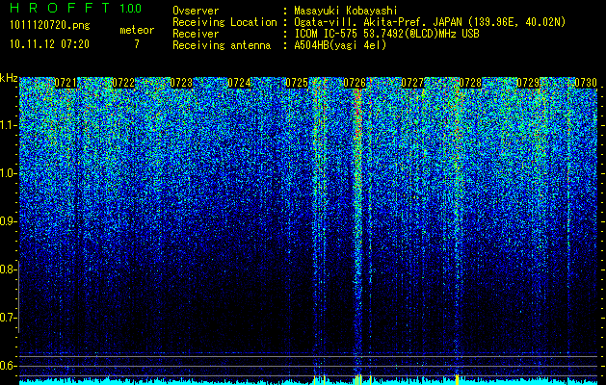Click the observer name Masayuki Kobayashi
The height and width of the screenshot is (385, 606).
tap(346, 12)
